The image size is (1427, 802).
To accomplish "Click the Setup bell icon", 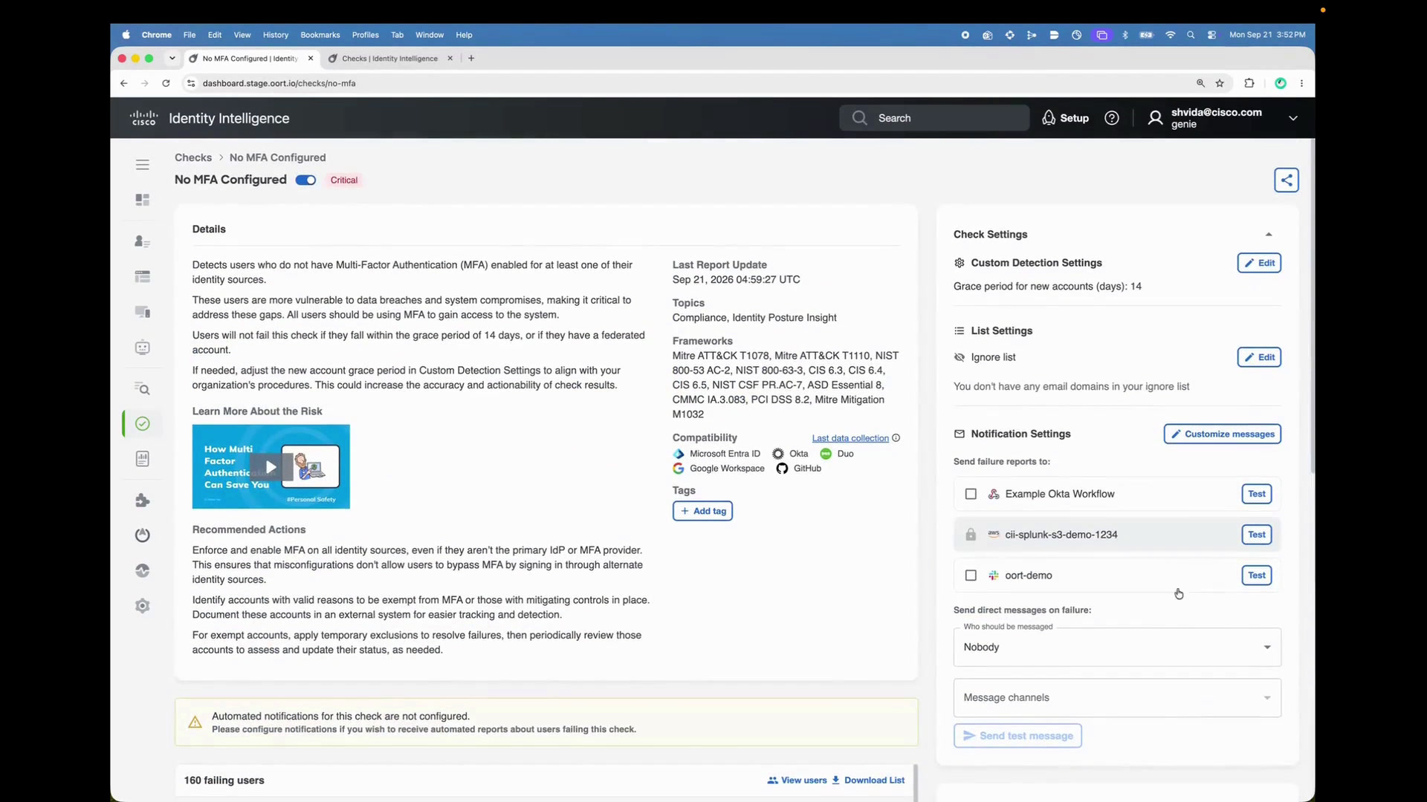I will click(1049, 118).
